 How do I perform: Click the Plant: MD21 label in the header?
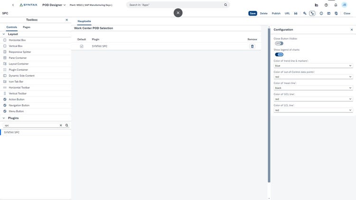point(91,5)
